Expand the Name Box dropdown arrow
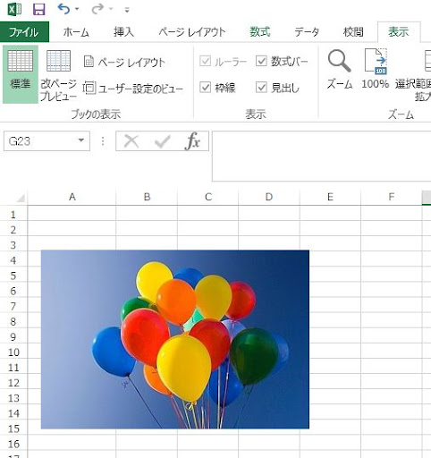 (81, 140)
